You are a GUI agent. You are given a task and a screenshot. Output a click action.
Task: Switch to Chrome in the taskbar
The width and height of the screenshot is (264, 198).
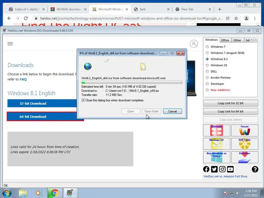coord(55,193)
